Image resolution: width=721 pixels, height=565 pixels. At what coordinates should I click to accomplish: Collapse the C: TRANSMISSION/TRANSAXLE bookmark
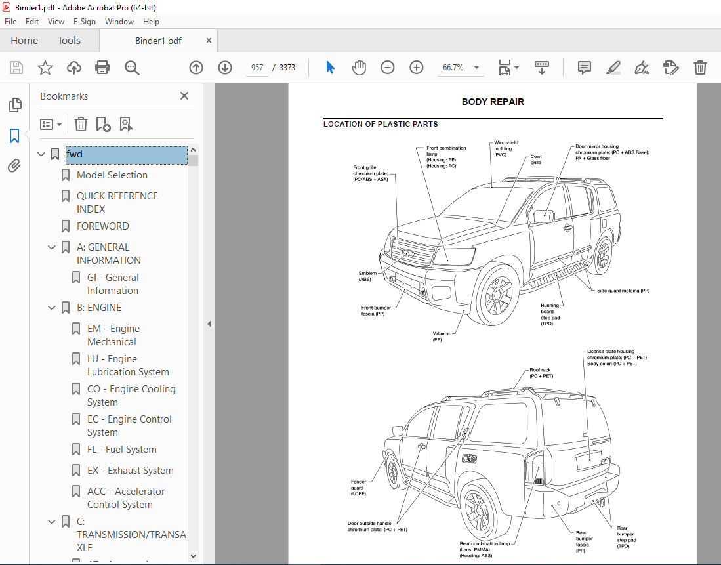pos(52,521)
